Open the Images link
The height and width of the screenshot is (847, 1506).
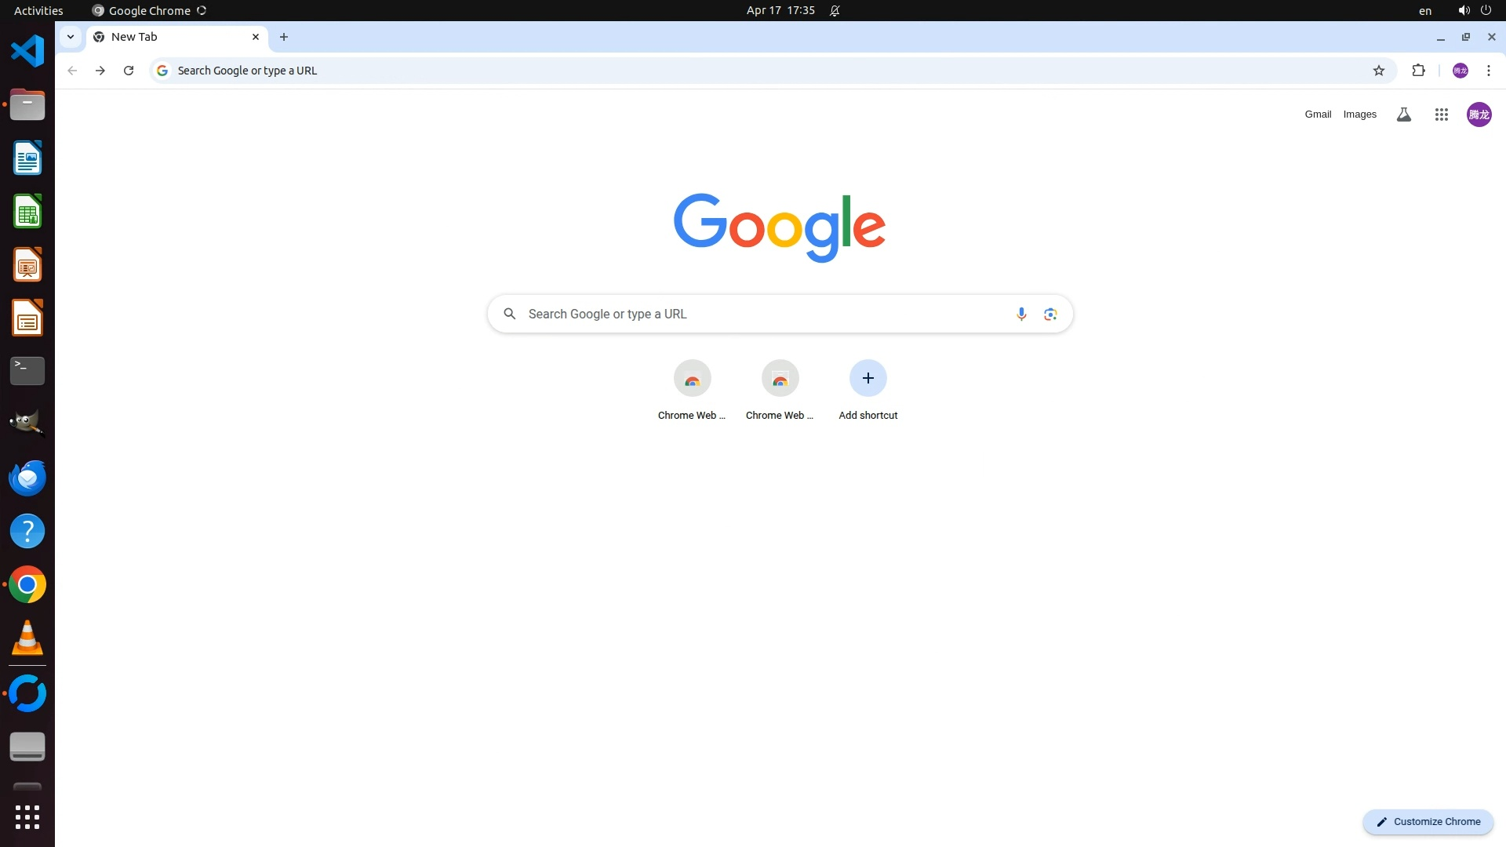(1359, 115)
